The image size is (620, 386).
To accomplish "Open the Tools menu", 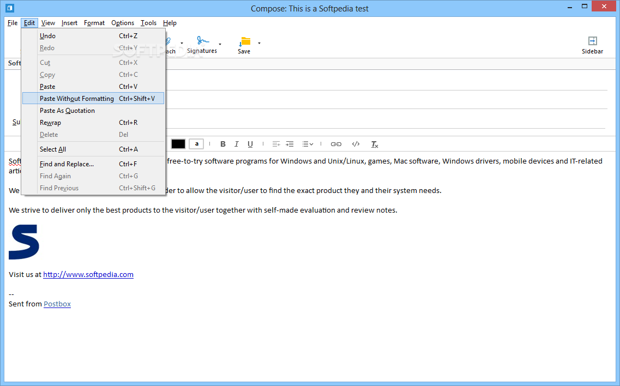I will [x=148, y=23].
